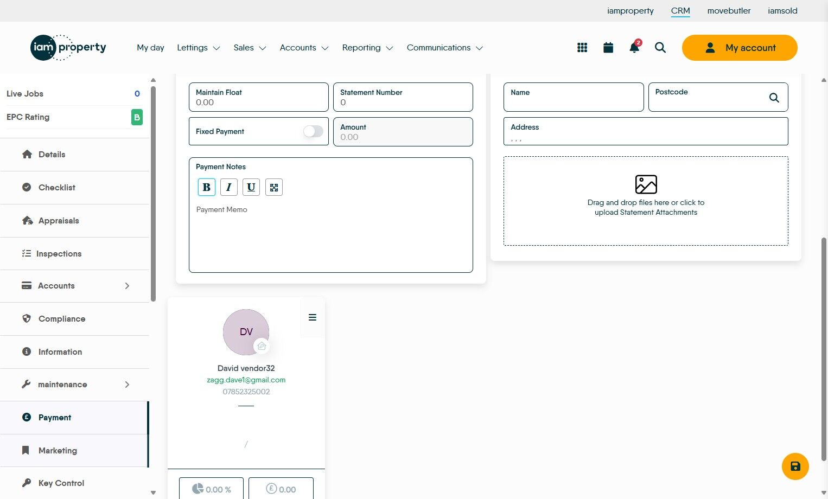Viewport: 828px width, 499px height.
Task: Open the Checklist sidebar item
Action: [75, 188]
